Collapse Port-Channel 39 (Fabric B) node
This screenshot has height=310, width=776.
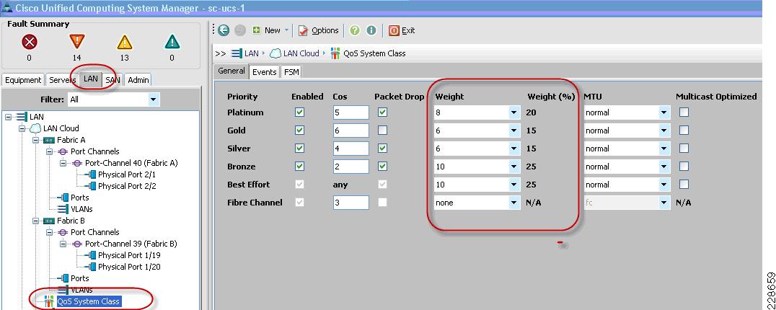[x=63, y=244]
